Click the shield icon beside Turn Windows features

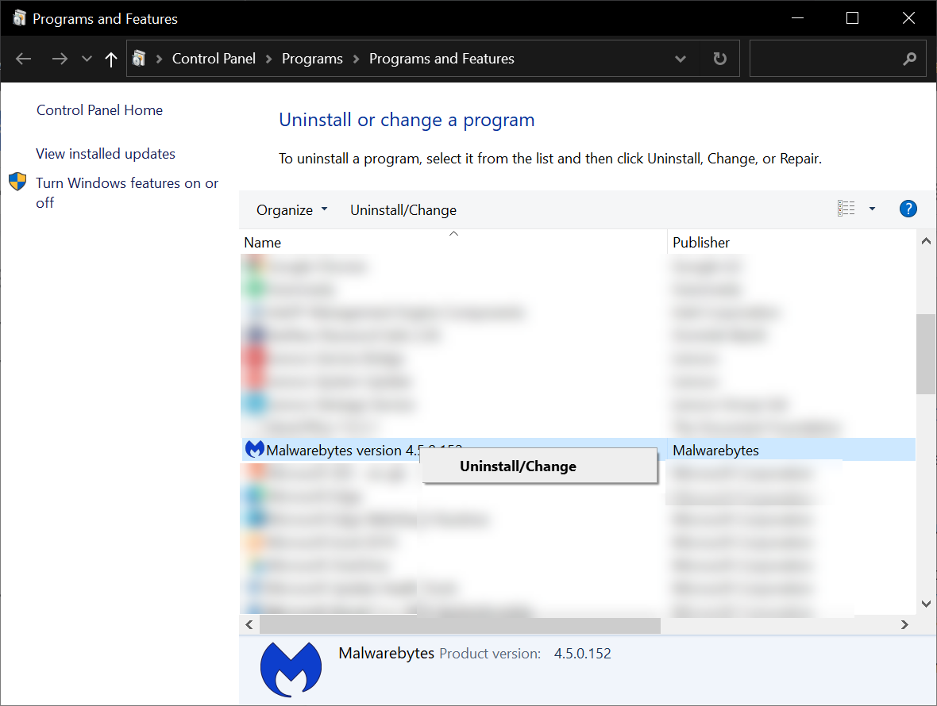click(17, 181)
